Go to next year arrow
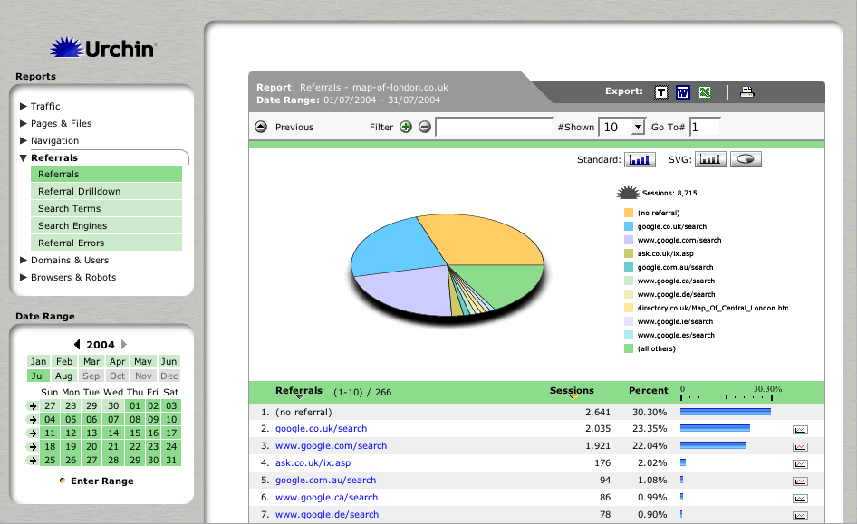Image resolution: width=857 pixels, height=524 pixels. (x=124, y=345)
